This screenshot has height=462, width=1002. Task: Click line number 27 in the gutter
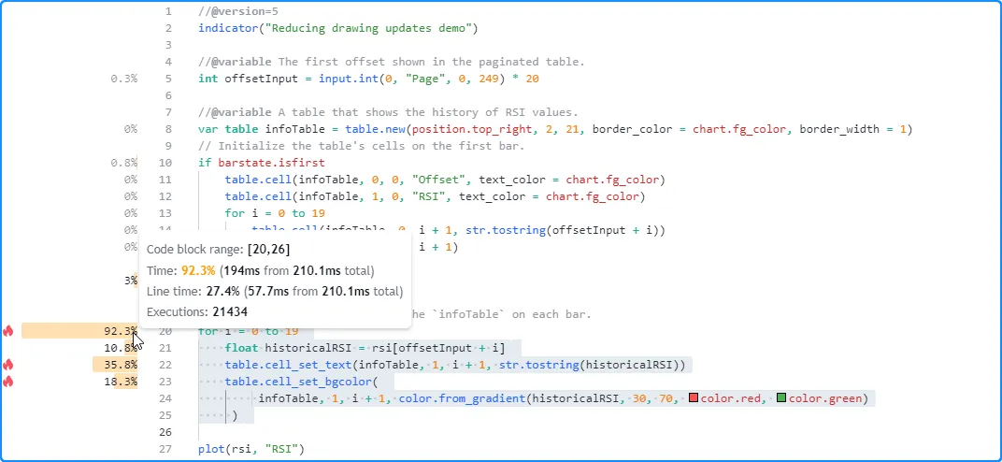pos(165,450)
